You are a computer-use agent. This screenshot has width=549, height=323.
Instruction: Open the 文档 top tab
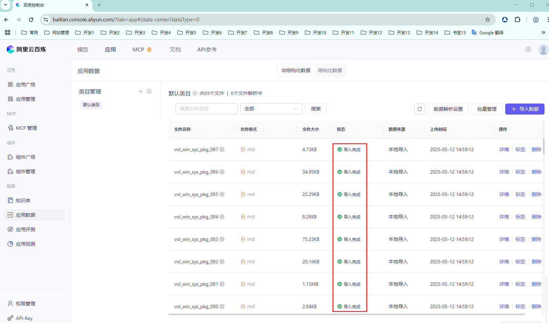pyautogui.click(x=175, y=49)
